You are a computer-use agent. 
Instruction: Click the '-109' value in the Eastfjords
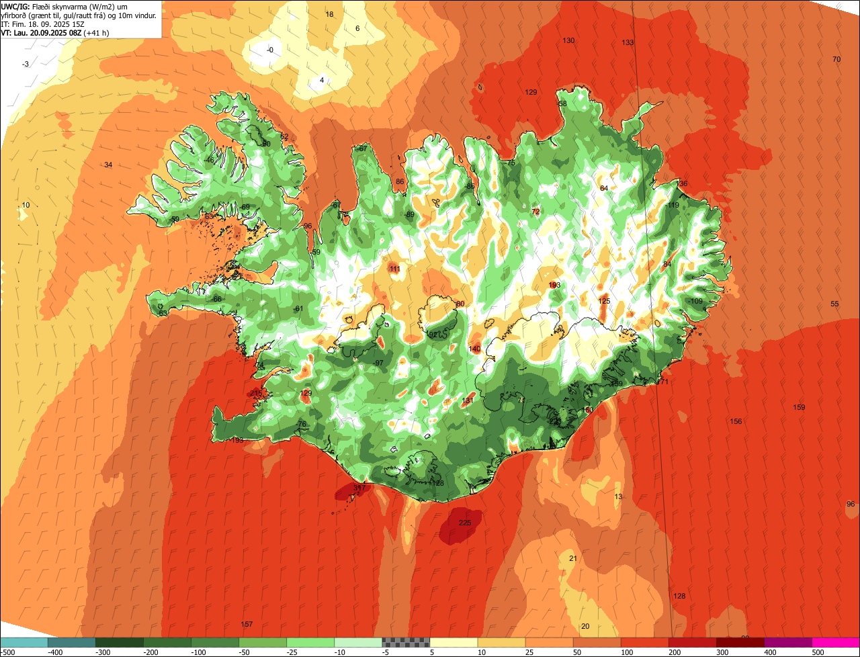click(695, 301)
